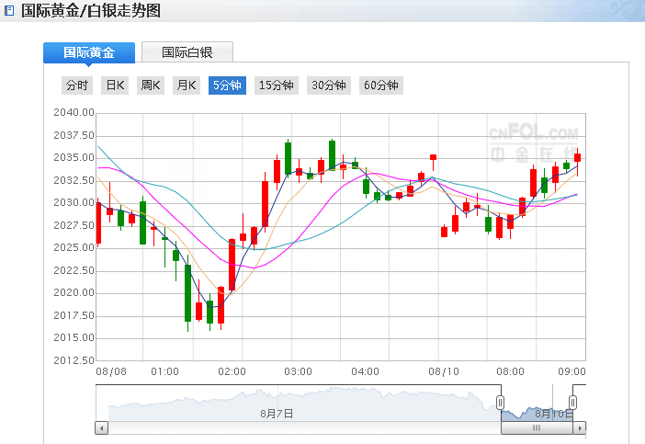Click the 2017.50 price axis label
Viewport: 645px width, 444px height.
point(74,315)
